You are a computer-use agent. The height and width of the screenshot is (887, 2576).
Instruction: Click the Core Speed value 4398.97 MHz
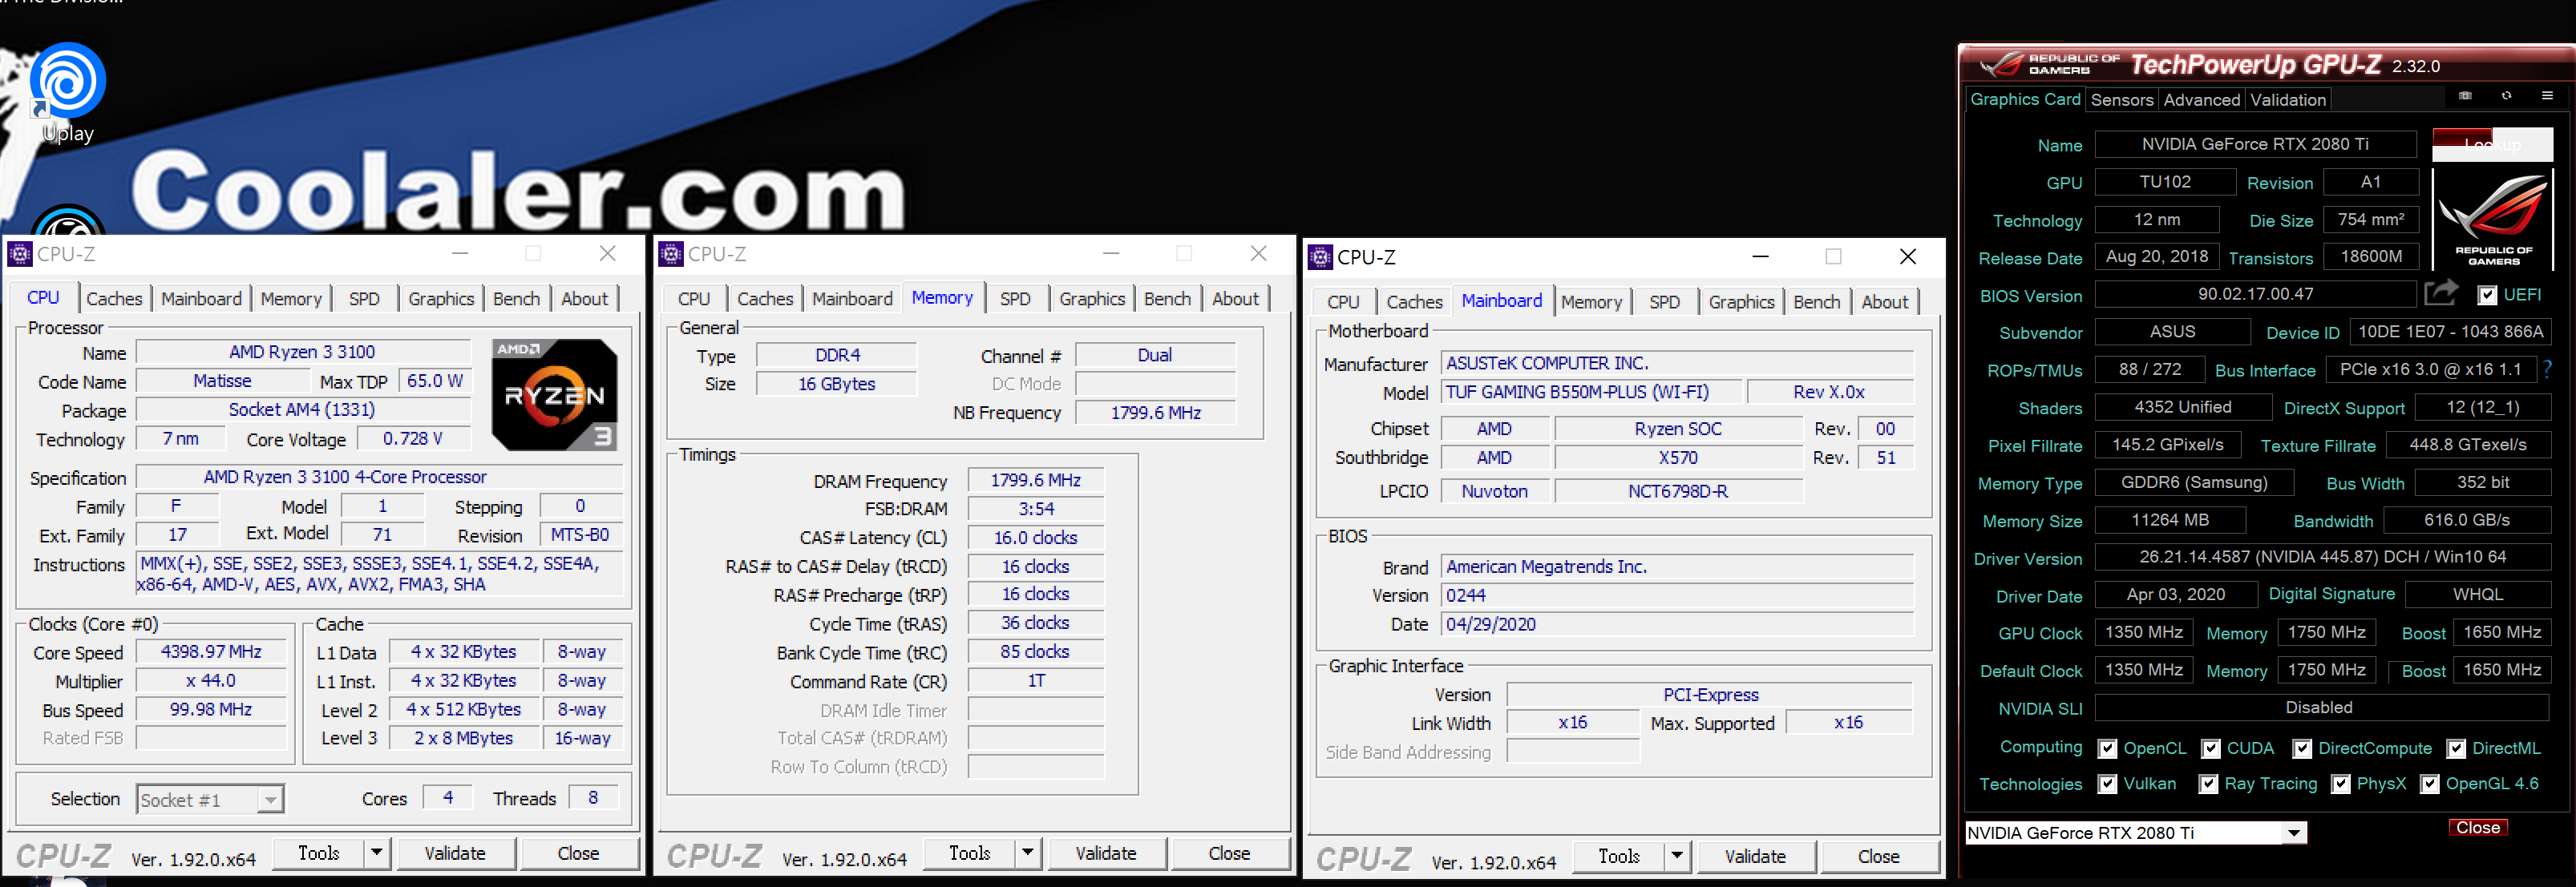[211, 651]
